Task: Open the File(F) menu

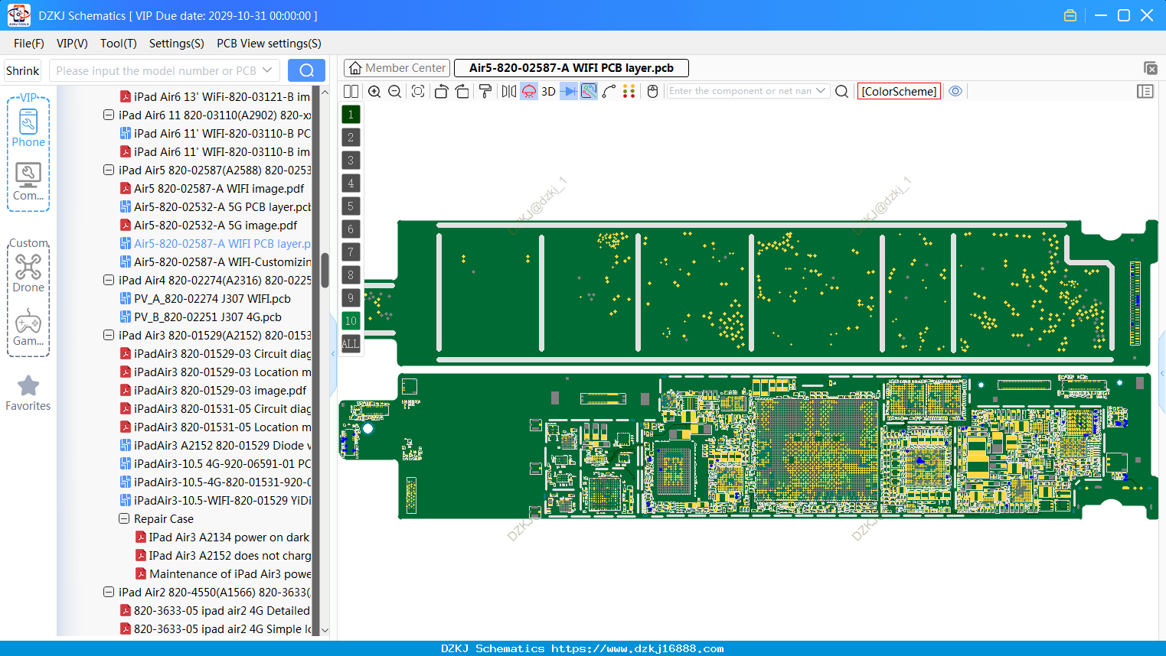Action: pos(29,44)
